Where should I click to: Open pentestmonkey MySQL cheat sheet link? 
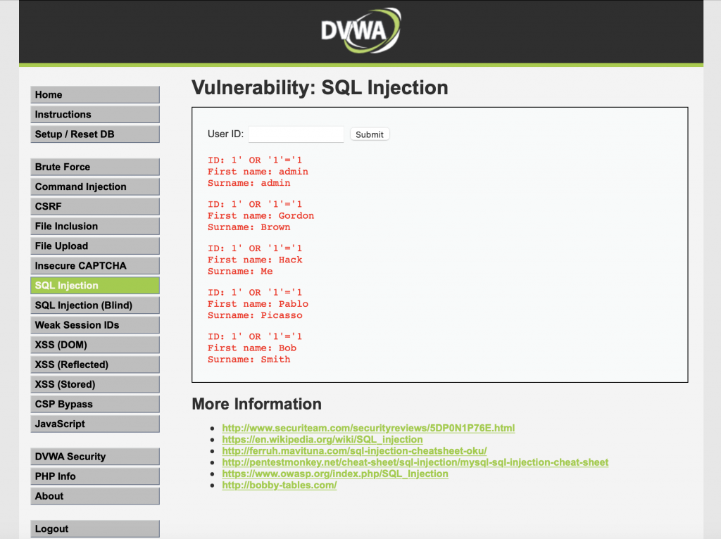point(415,462)
